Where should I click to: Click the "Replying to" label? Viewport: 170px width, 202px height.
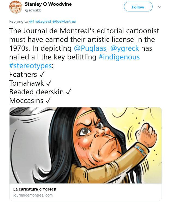[x=19, y=21]
